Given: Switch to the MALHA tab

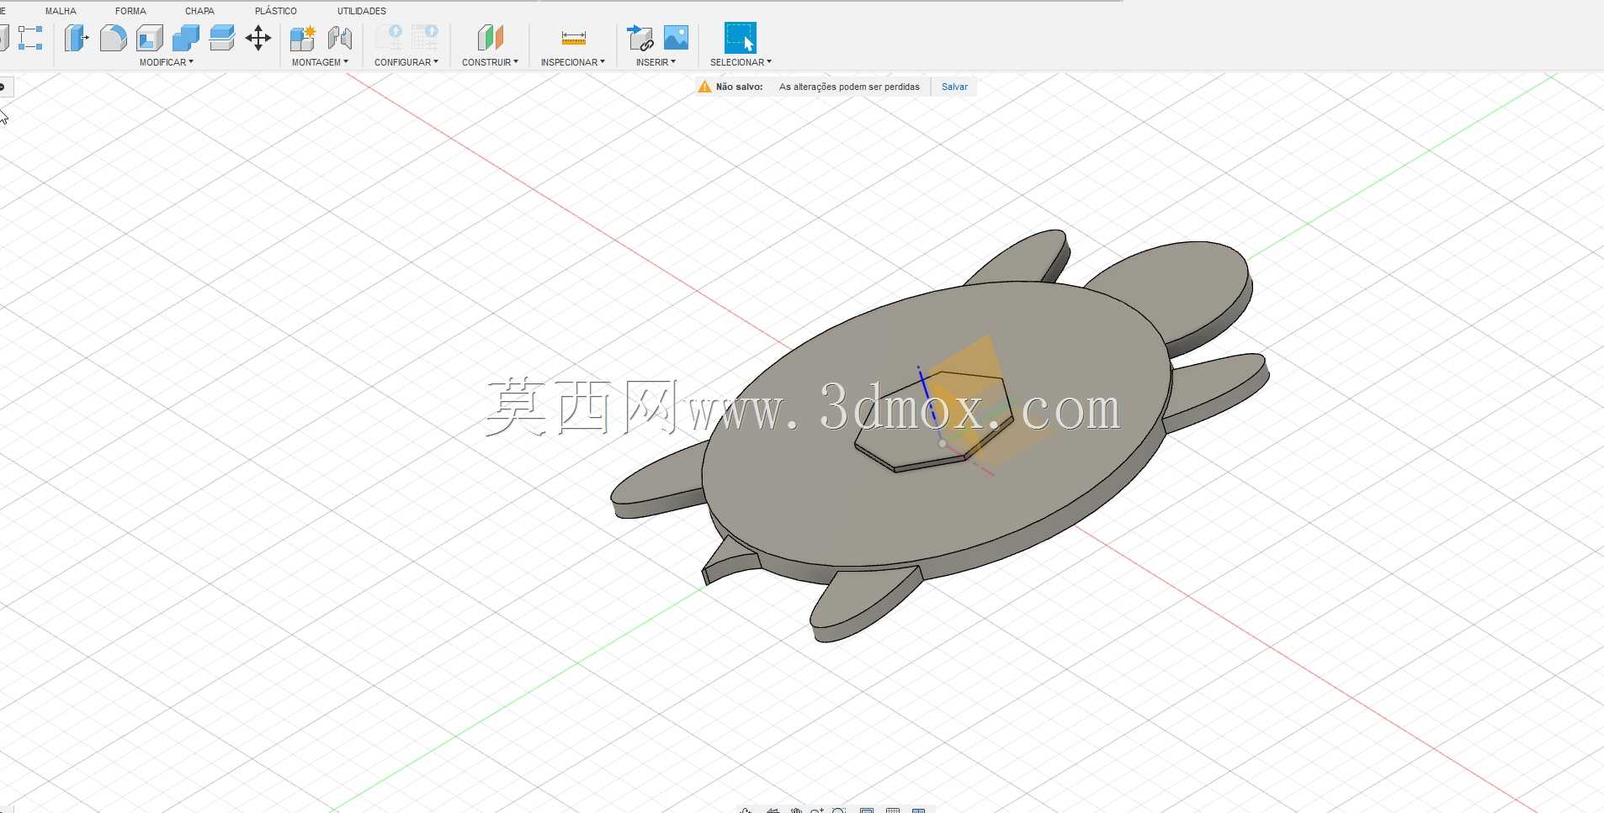Looking at the screenshot, I should 61,11.
